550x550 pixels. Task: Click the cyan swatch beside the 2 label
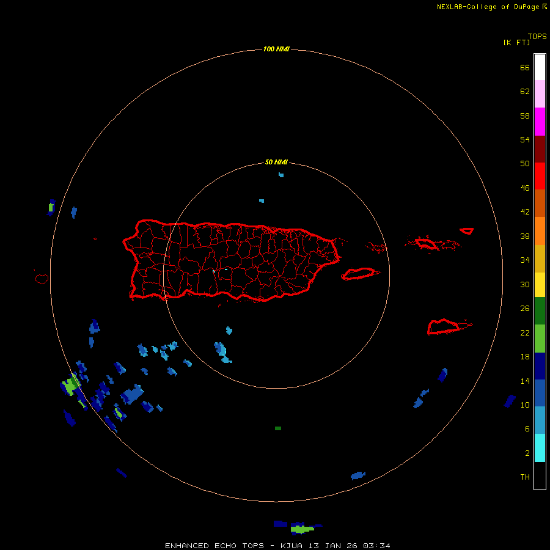[540, 447]
